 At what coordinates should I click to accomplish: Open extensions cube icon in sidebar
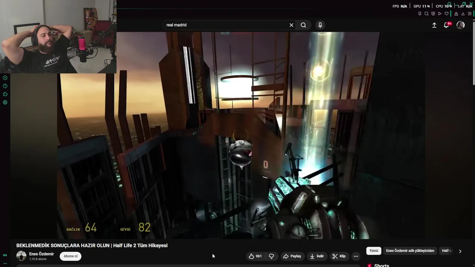coord(5,94)
